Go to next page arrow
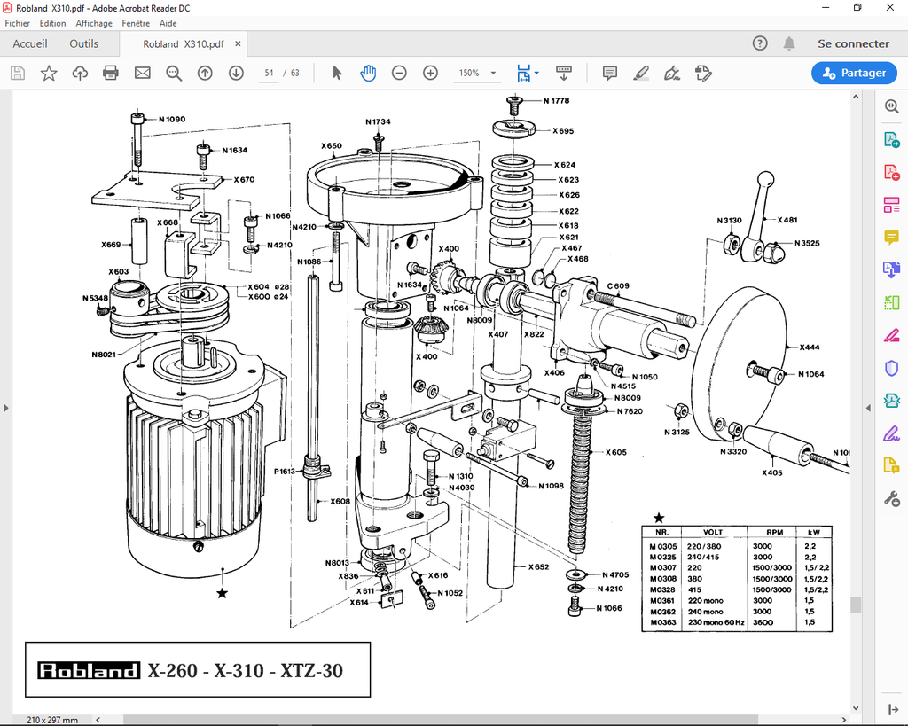Viewport: 908px width, 726px height. point(236,73)
